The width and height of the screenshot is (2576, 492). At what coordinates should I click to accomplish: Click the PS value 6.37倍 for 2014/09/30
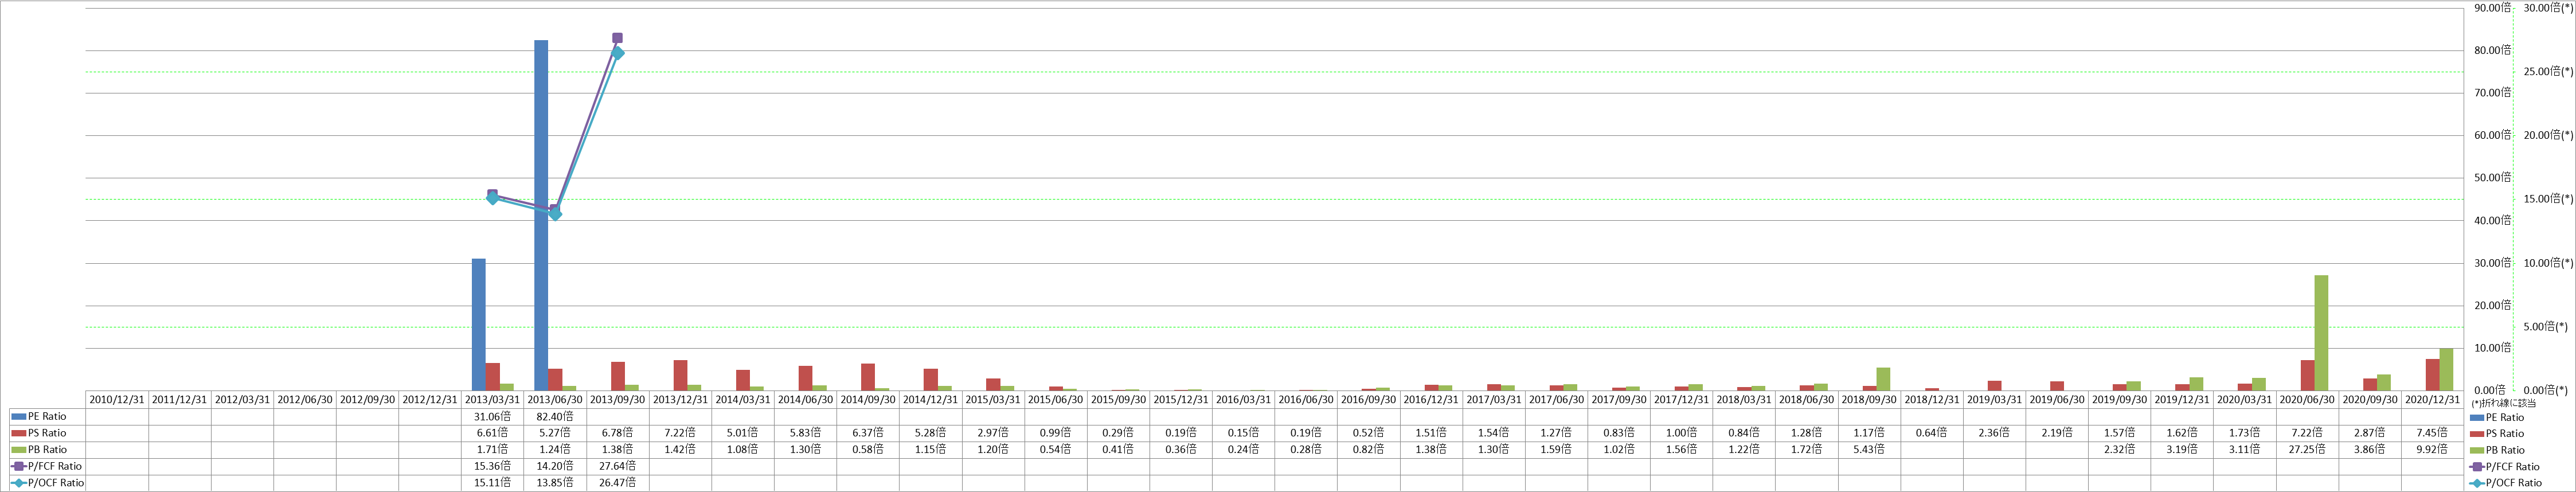click(868, 433)
